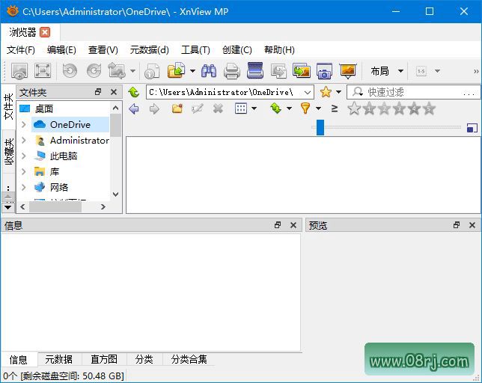482x383 pixels.
Task: Click the printer icon
Action: pos(232,71)
